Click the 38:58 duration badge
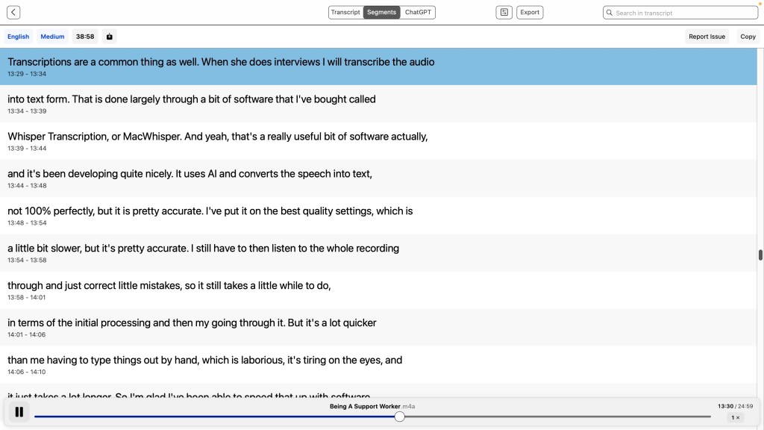 point(84,36)
